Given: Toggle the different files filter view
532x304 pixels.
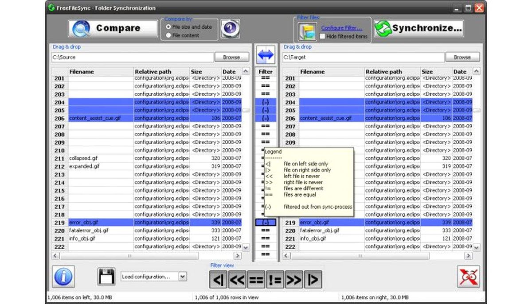Looking at the screenshot, I should (275, 279).
